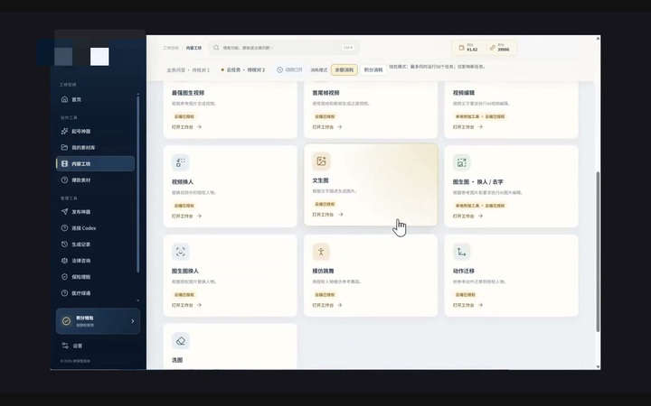Open 打开工作台 link under 图生图换人
This screenshot has height=406, width=651.
coord(187,305)
